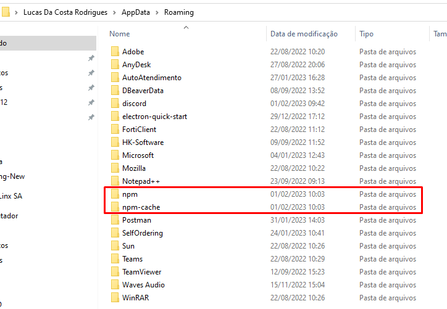Screen dimensions: 447x309
Task: Click the SelfOrdering folder icon
Action: pos(115,233)
